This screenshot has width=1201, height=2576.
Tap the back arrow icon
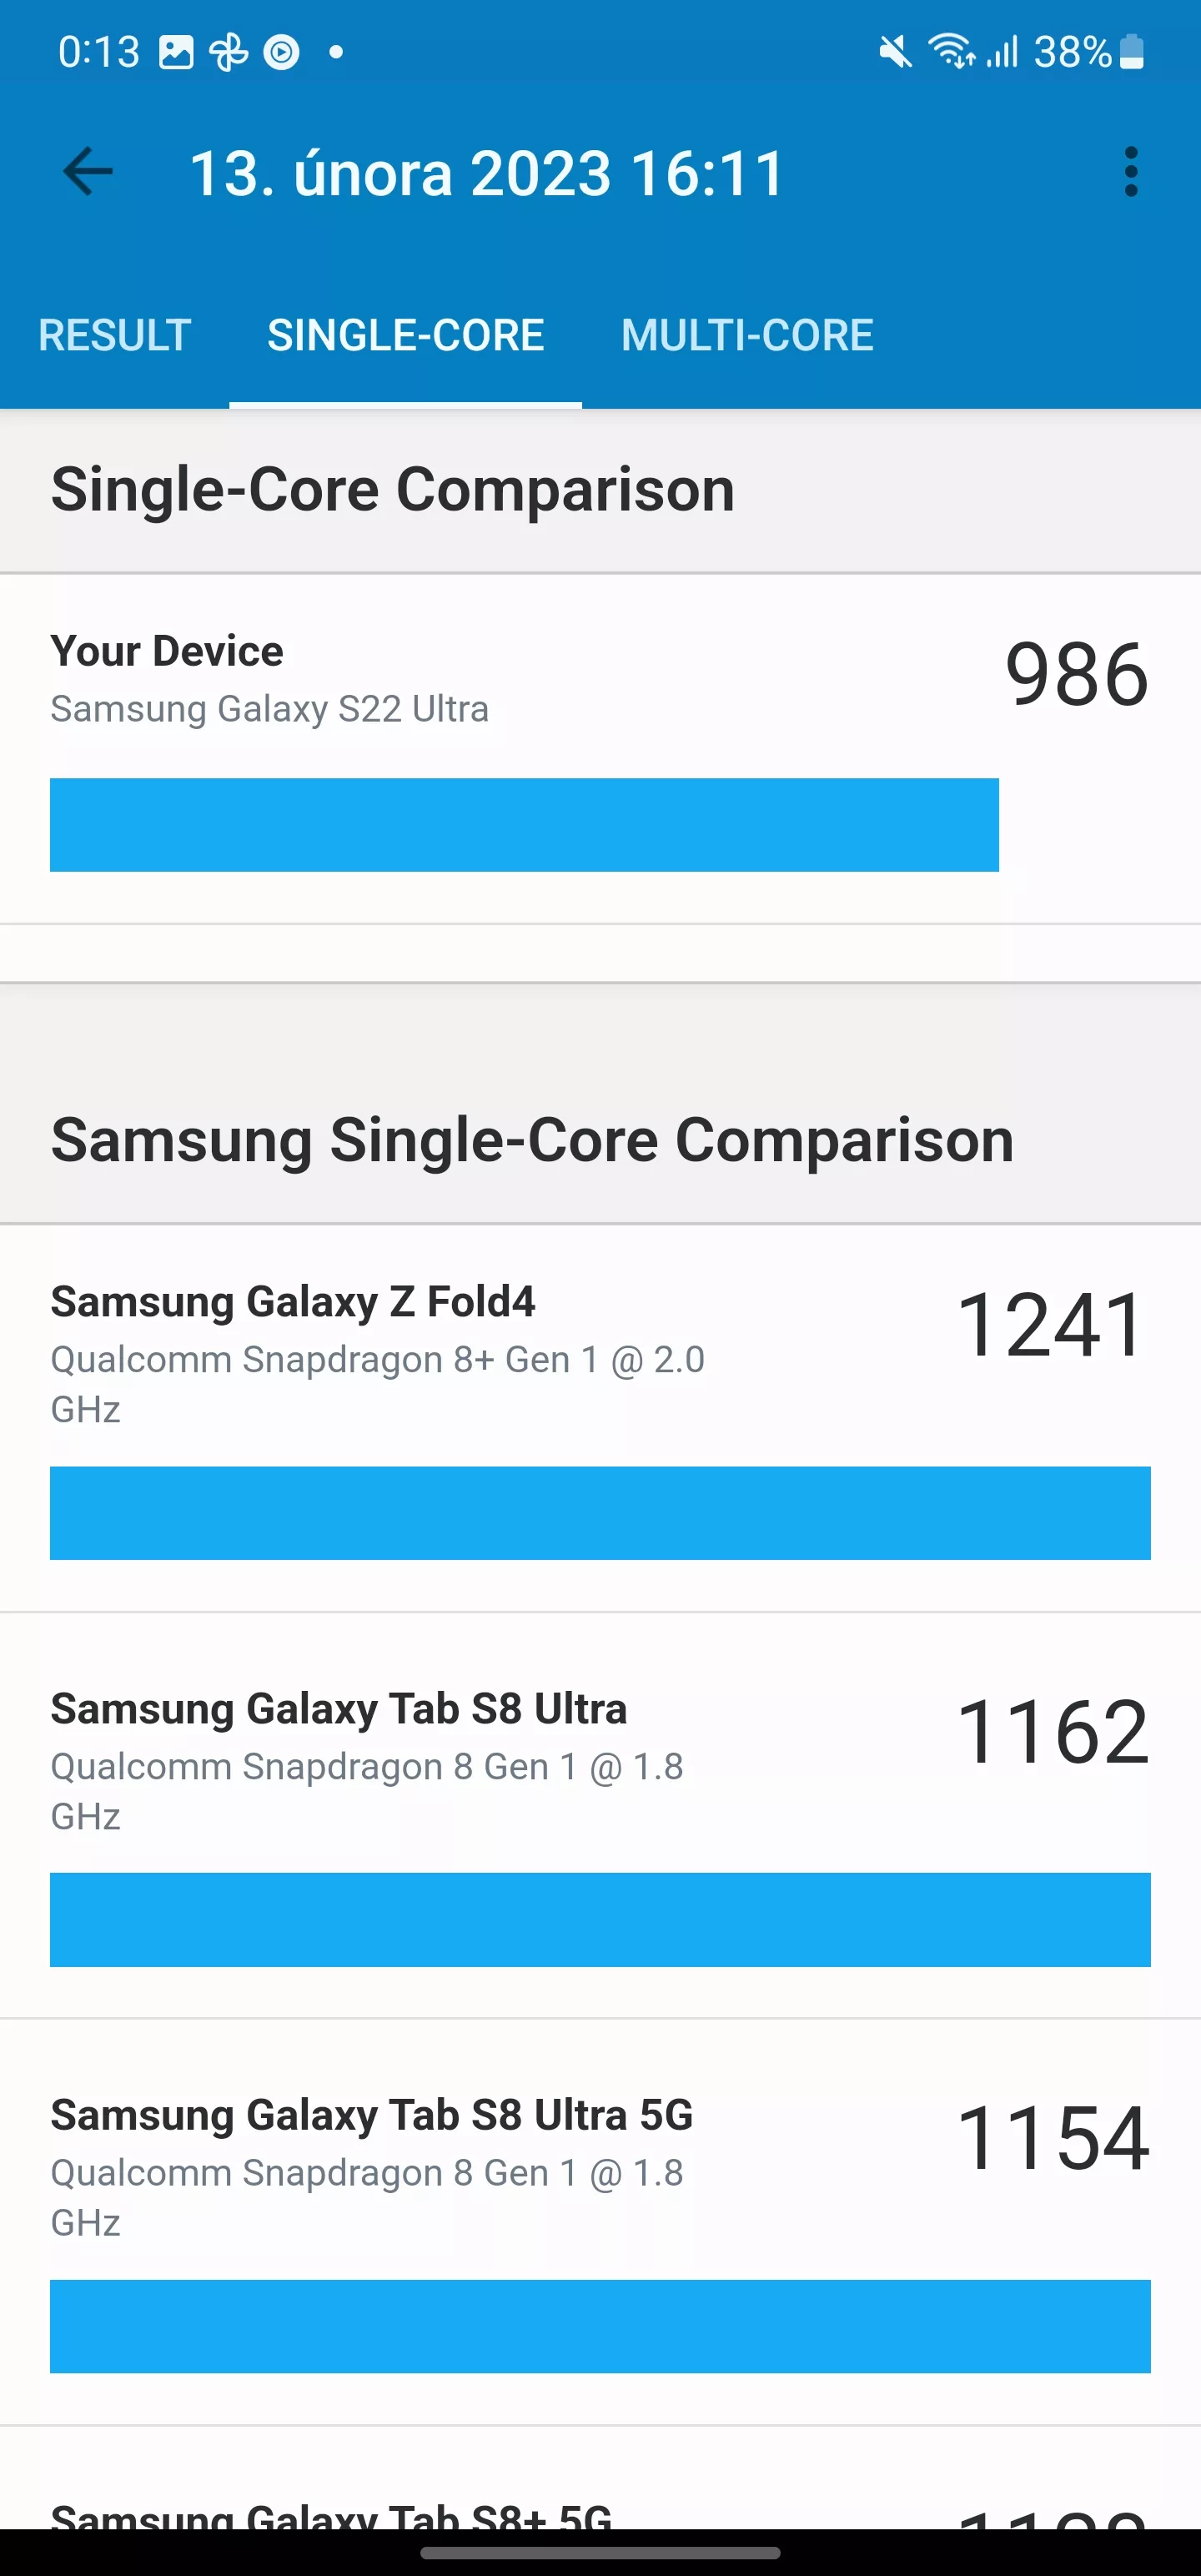click(x=88, y=172)
